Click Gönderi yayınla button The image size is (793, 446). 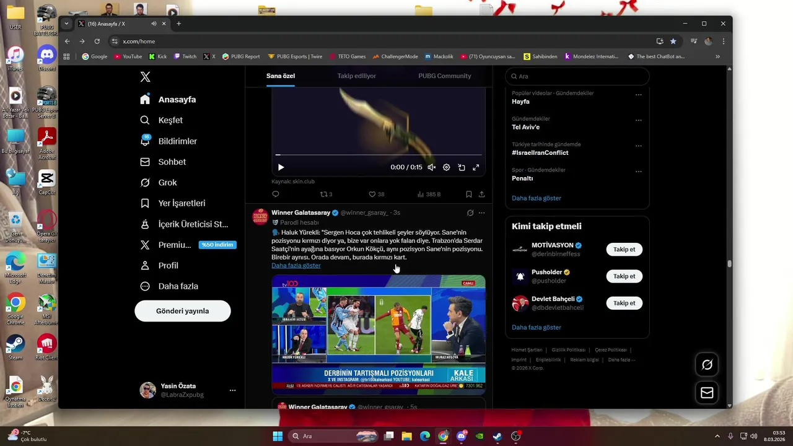click(183, 311)
